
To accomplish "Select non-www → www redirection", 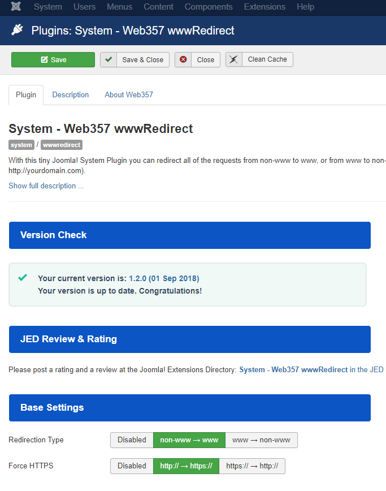I will (x=189, y=440).
